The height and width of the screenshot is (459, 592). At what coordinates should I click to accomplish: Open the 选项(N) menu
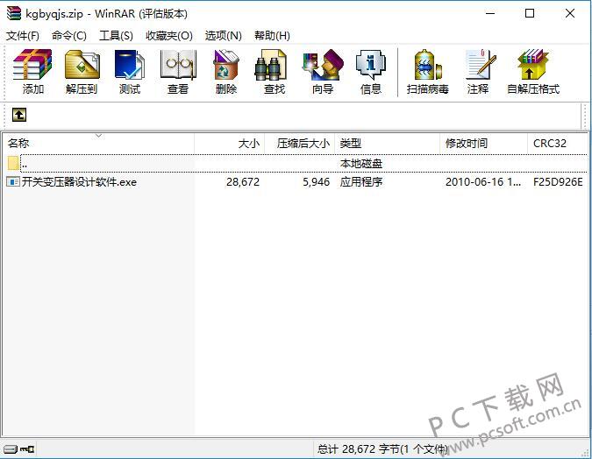tap(223, 35)
